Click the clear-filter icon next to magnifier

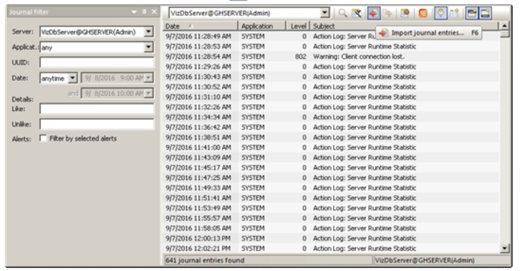point(356,13)
